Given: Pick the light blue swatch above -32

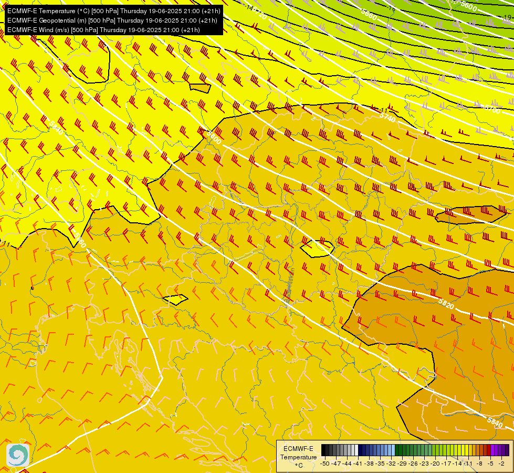Looking at the screenshot, I should 393,450.
